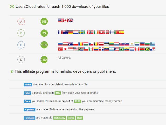This screenshot has height=125, width=166.
Task: Select the Jamaica flag
Action: click(147, 49)
